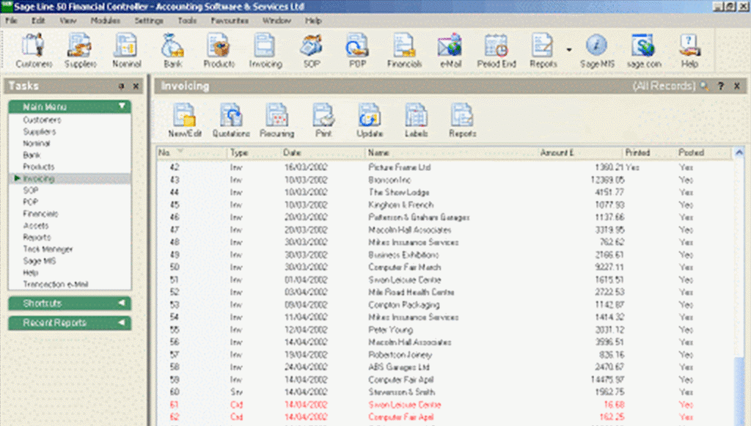Open the View menu
The width and height of the screenshot is (751, 426).
(x=68, y=21)
